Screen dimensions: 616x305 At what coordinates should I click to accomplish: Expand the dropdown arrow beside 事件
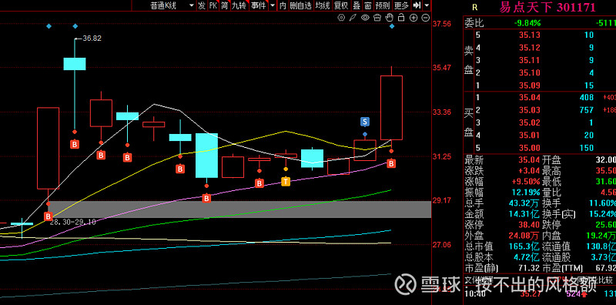(x=273, y=5)
